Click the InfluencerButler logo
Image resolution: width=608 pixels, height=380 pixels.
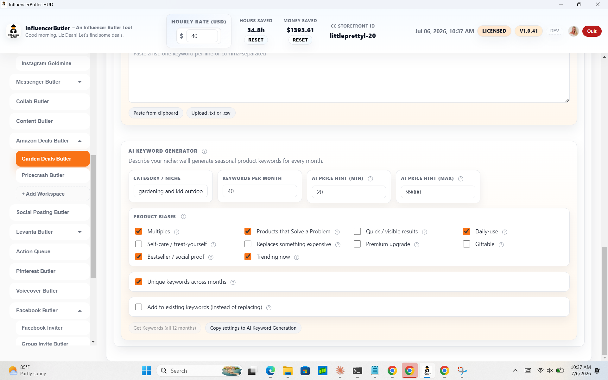coord(13,31)
